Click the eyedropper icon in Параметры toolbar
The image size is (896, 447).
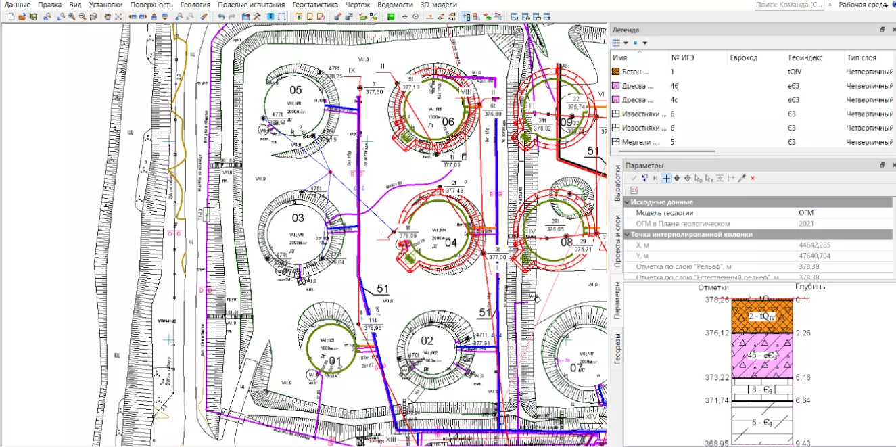point(742,178)
